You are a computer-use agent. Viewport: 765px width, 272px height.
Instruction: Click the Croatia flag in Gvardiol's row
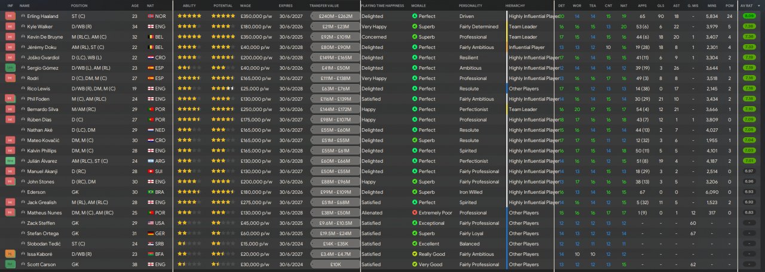[150, 58]
